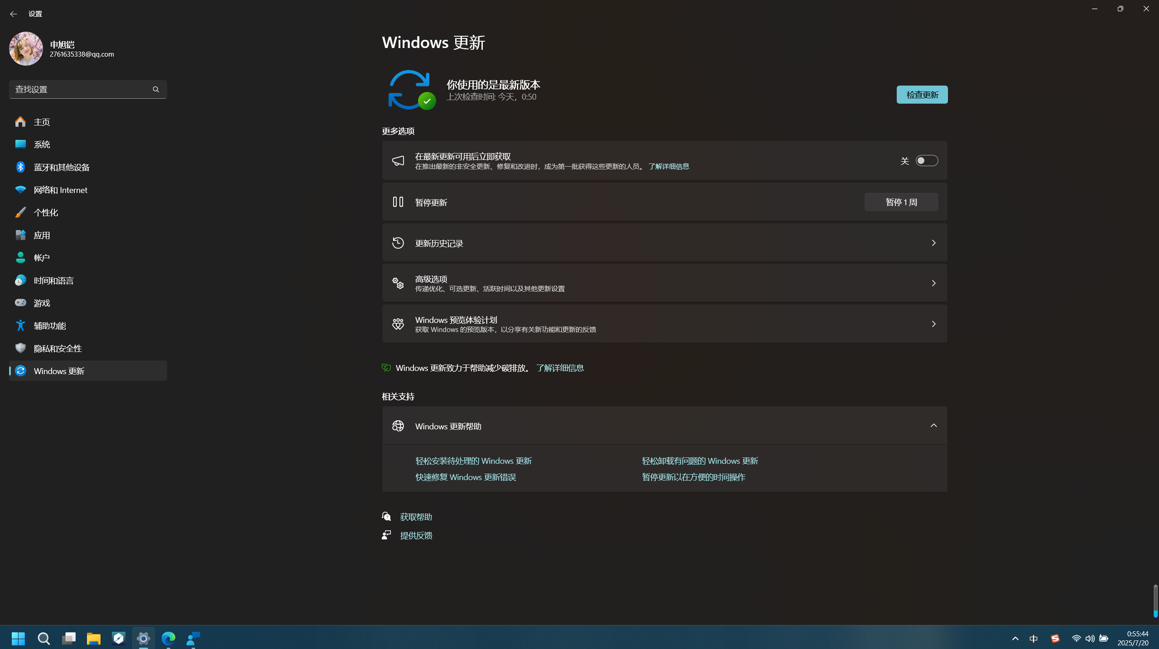Click the search magnifier in settings search box
Viewport: 1159px width, 649px height.
(156, 90)
